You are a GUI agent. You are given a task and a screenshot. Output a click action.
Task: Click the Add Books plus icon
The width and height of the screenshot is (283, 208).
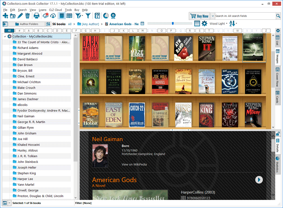point(5,16)
